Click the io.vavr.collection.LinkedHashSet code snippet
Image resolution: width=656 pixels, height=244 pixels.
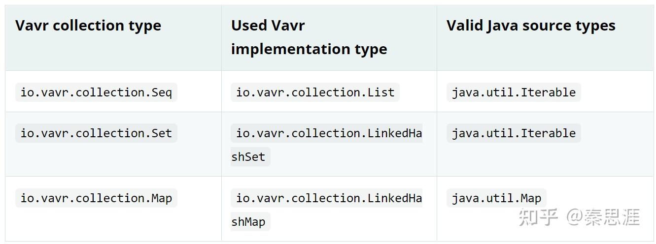pyautogui.click(x=326, y=145)
